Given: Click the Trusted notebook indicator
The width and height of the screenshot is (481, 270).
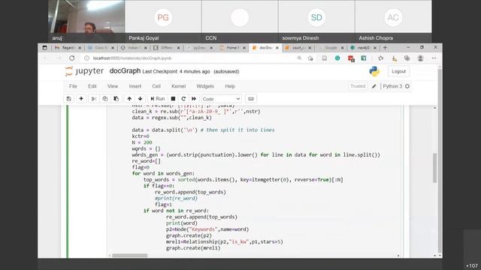Looking at the screenshot, I should [x=358, y=86].
